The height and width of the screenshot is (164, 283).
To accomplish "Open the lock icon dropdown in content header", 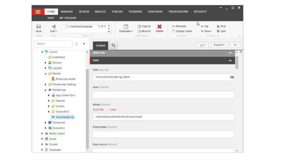I will [x=202, y=45].
